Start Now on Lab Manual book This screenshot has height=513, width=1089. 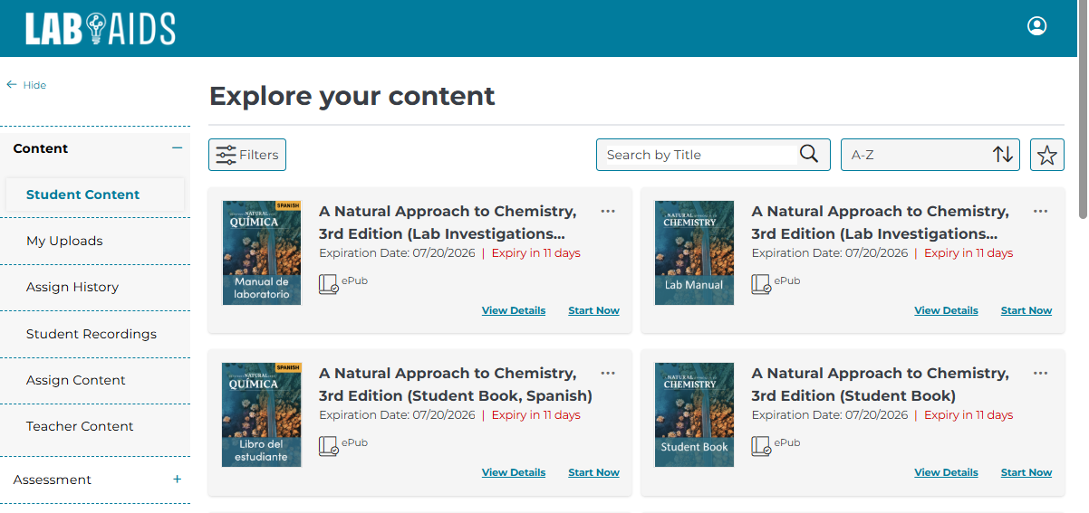pyautogui.click(x=1026, y=310)
